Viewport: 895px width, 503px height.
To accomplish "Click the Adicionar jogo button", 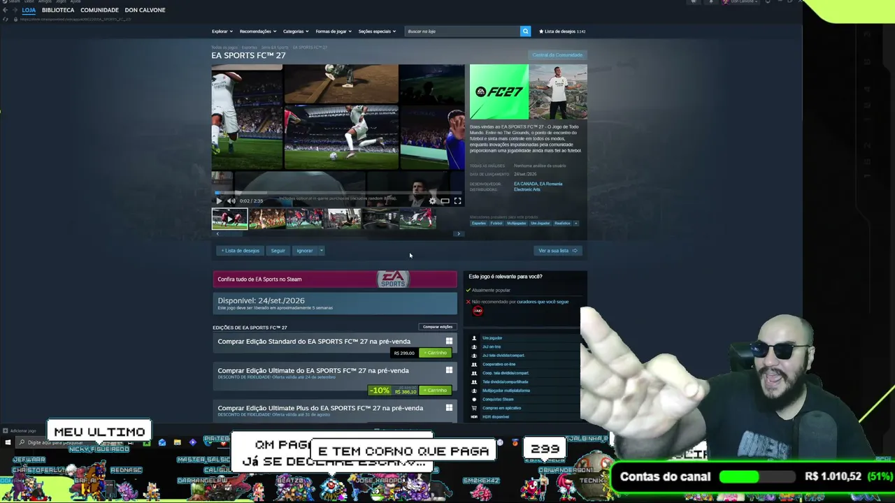I will [x=19, y=430].
